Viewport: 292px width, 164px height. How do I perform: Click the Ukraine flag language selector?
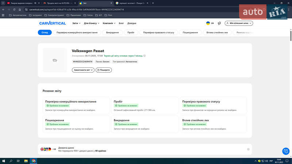point(210,23)
